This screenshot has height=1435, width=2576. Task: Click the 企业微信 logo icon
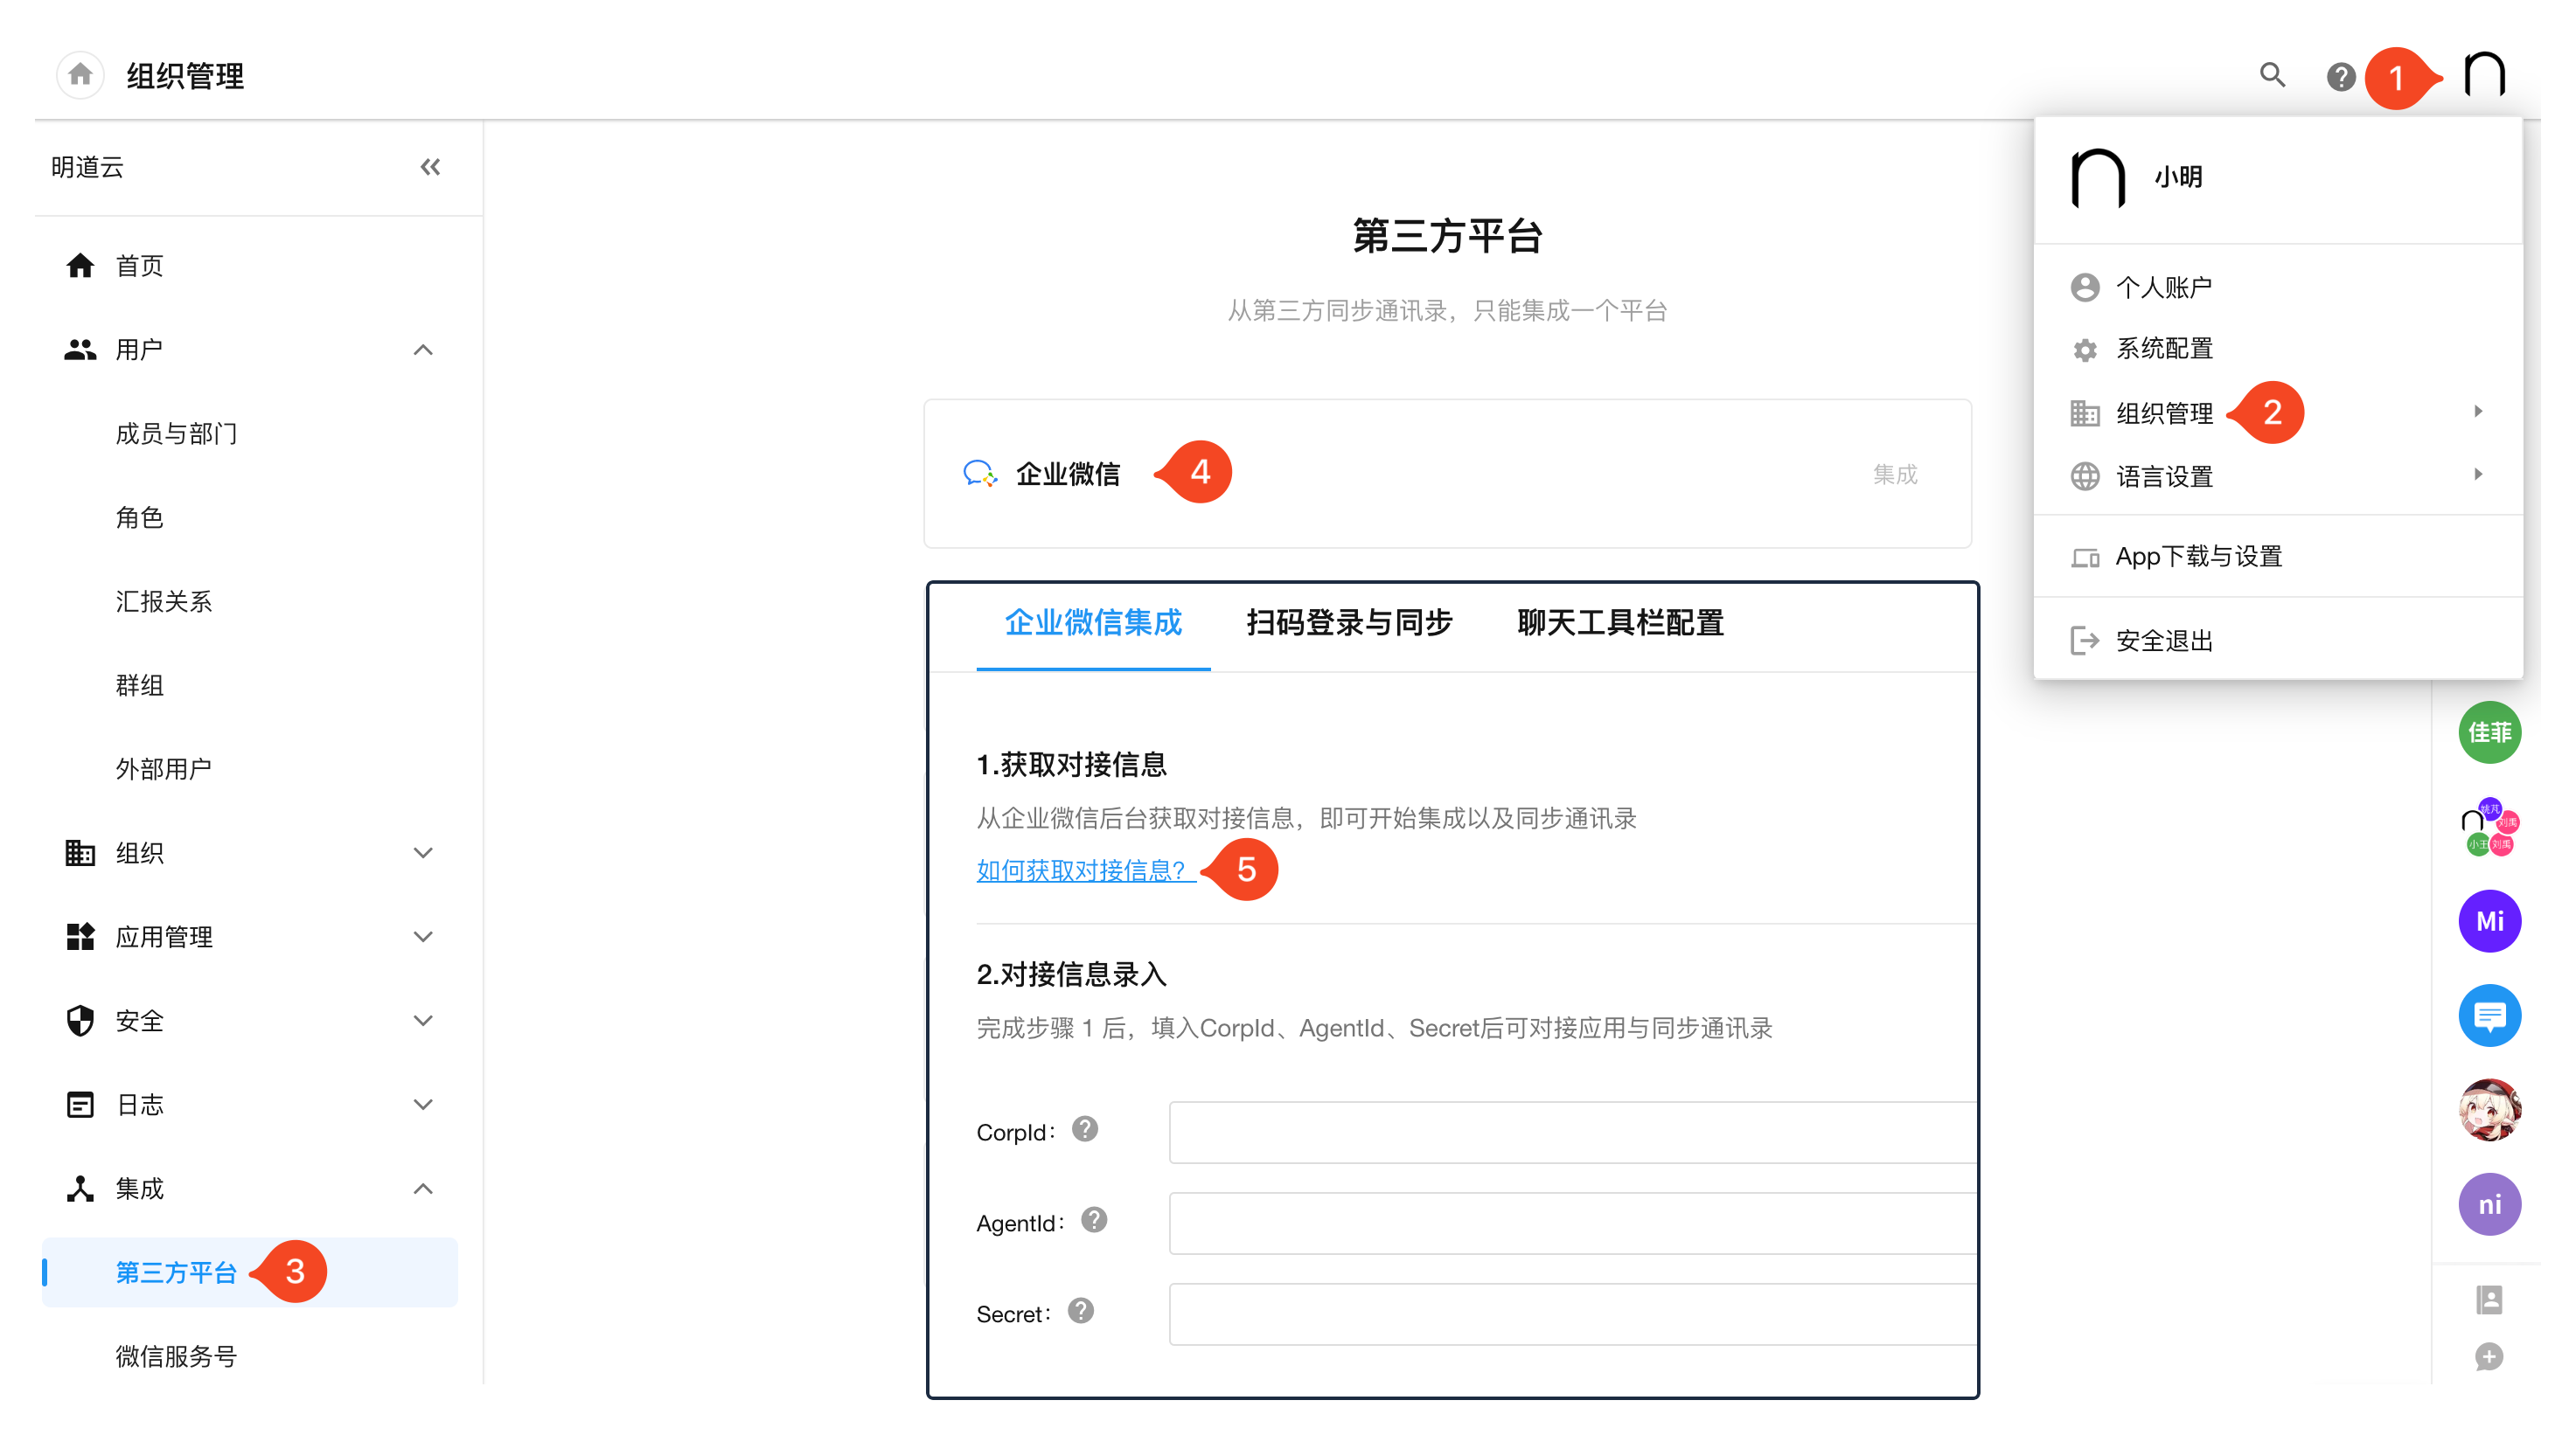[x=979, y=473]
